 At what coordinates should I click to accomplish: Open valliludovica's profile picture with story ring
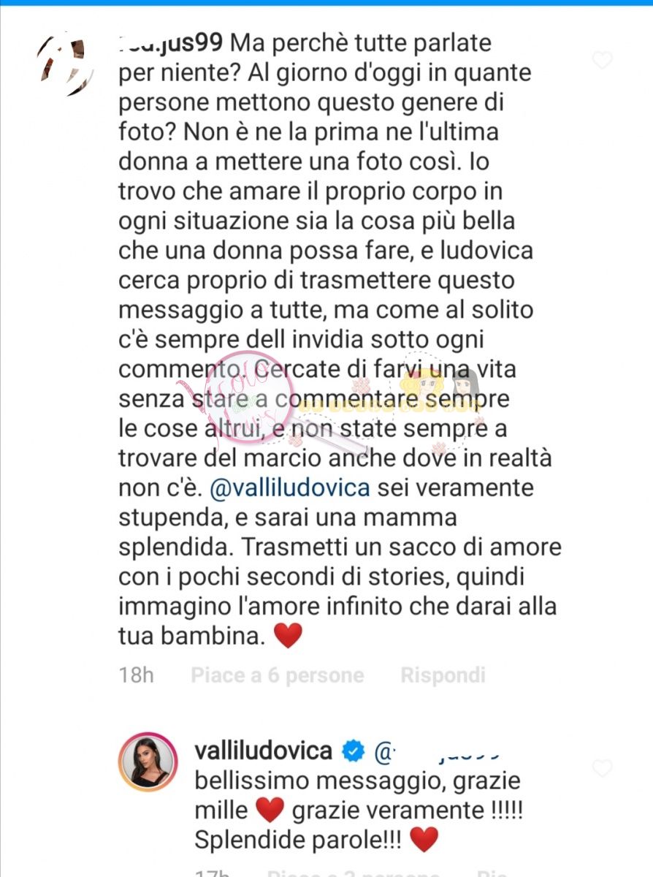click(x=148, y=762)
